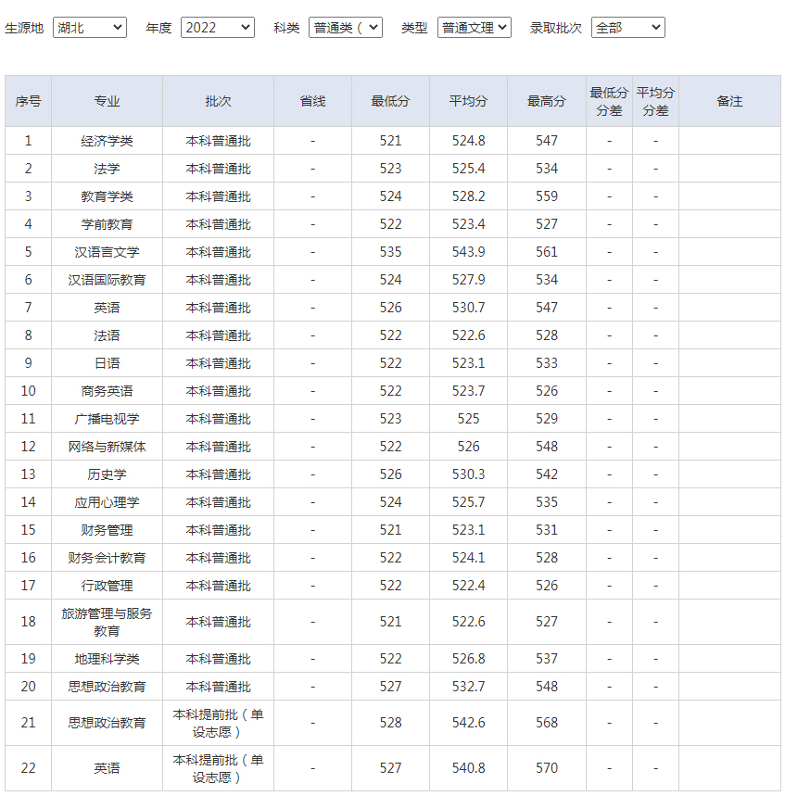Click average score 524.8 for 经济学类
Viewport: 785px width, 796px height.
tap(468, 141)
